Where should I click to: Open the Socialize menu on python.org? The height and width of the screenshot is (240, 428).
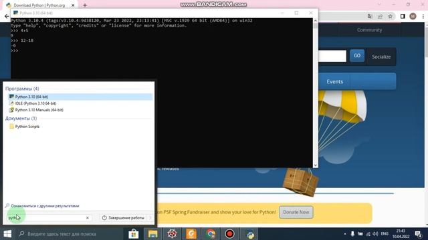[381, 57]
